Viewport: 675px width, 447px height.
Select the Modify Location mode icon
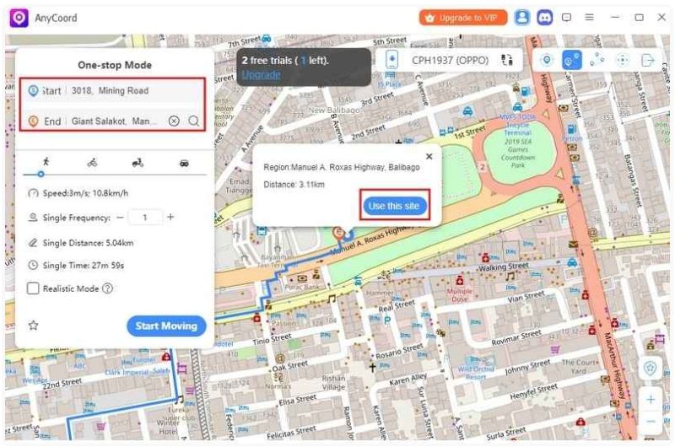pos(547,60)
